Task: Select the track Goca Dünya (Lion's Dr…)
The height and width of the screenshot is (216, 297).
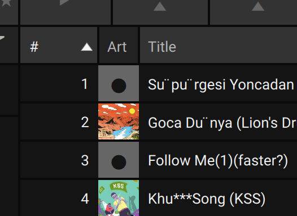Action: [x=222, y=123]
